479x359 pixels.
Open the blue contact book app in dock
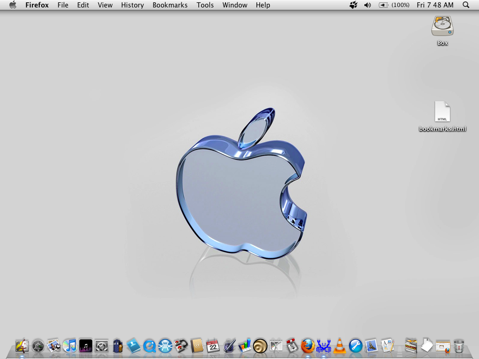tap(133, 346)
